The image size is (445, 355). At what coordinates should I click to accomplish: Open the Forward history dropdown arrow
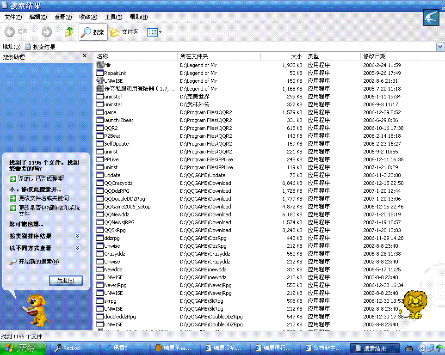[58, 32]
